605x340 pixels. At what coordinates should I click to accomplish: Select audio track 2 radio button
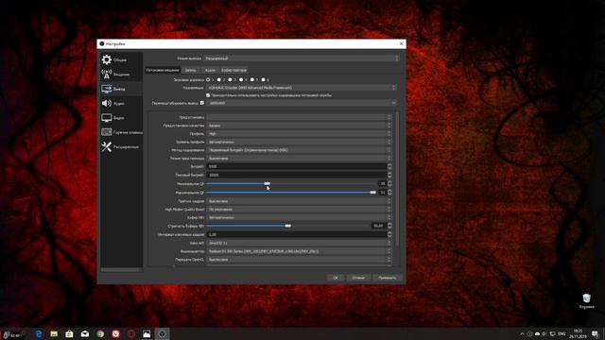pos(218,79)
